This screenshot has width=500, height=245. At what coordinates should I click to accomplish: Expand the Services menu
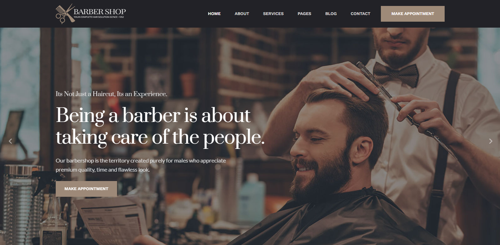coord(273,14)
